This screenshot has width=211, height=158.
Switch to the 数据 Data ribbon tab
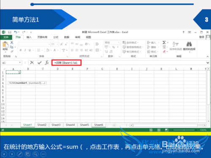[67, 37]
